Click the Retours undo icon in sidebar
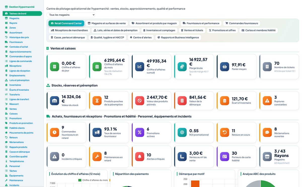 pos(6,137)
